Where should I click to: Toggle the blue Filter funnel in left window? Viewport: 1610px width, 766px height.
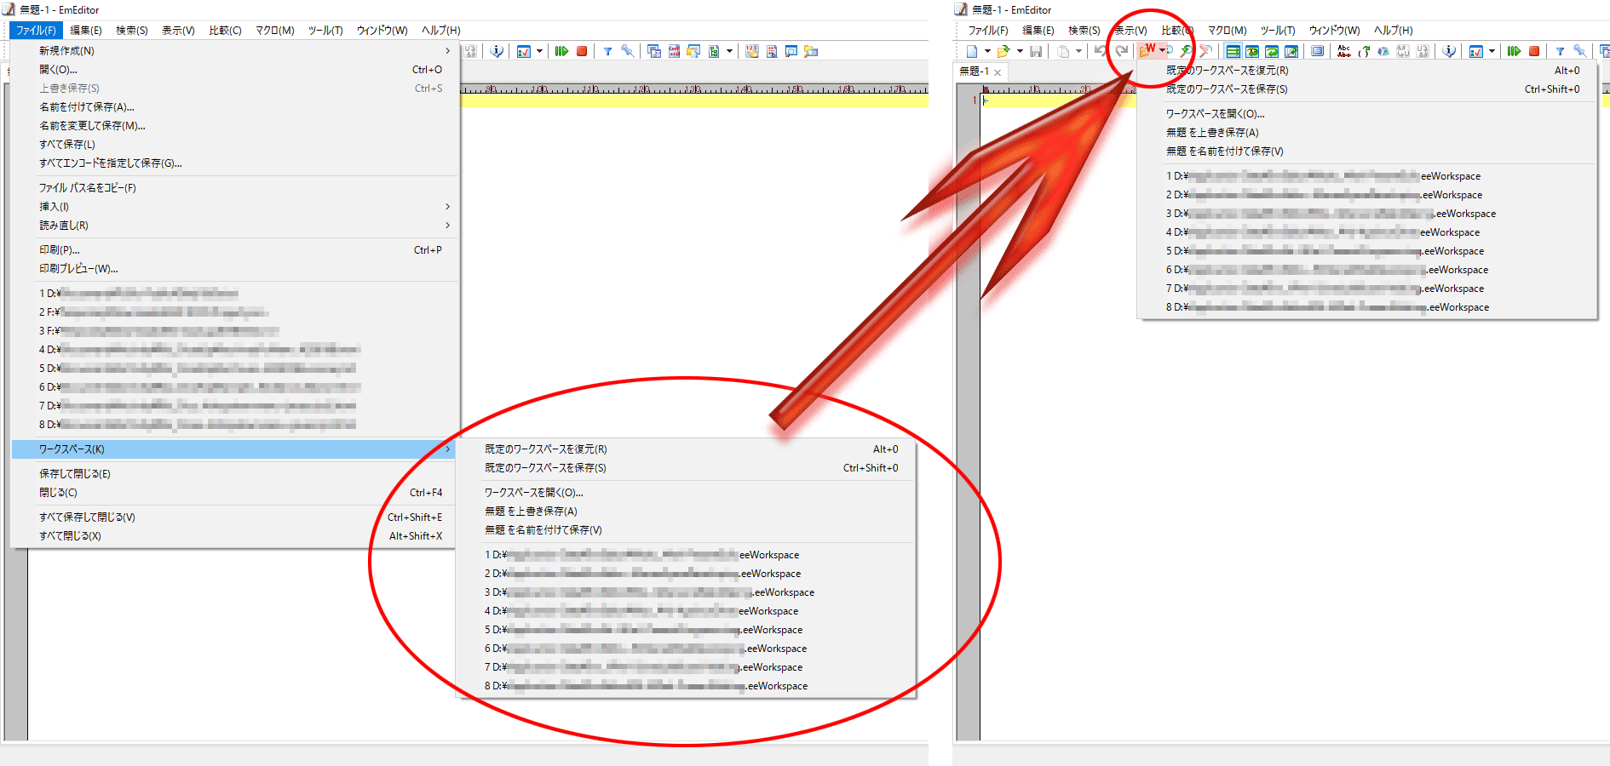(607, 51)
